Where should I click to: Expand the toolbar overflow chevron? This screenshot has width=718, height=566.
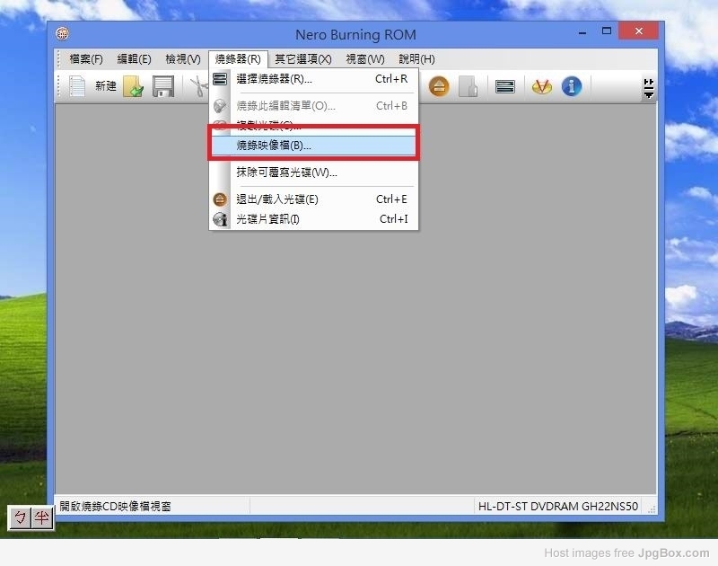click(648, 87)
